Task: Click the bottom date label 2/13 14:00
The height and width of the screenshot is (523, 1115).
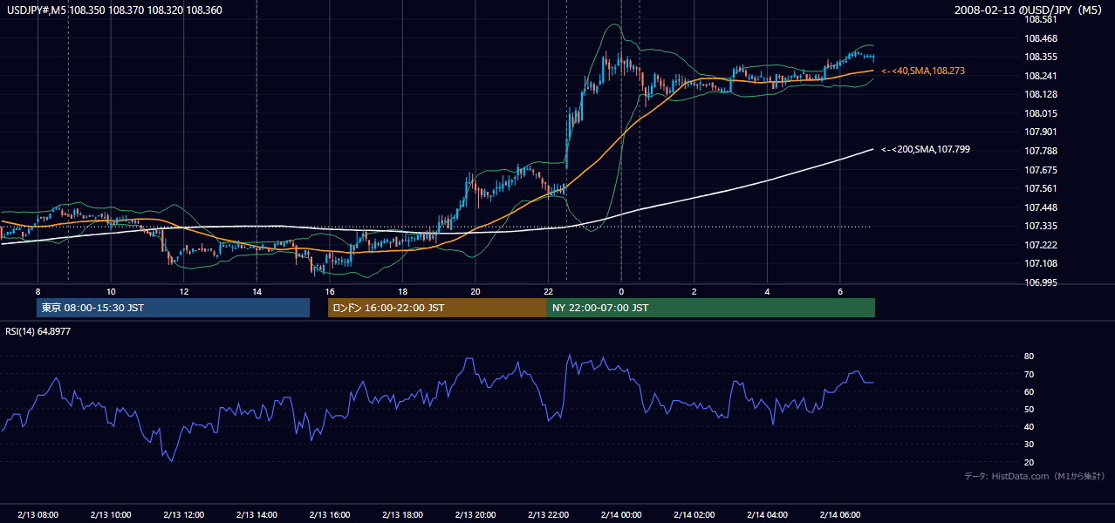Action: tap(256, 515)
